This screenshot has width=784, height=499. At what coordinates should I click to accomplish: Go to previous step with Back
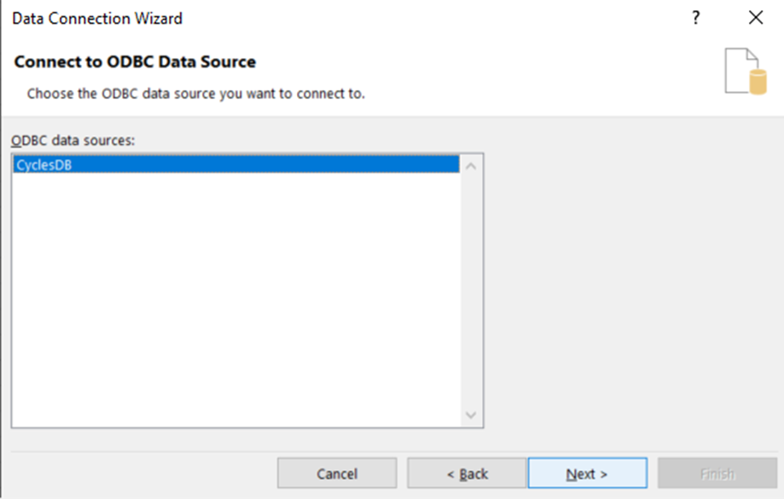click(467, 473)
